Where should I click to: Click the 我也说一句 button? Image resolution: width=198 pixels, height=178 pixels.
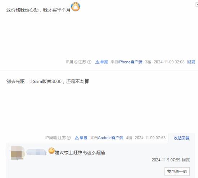tap(177, 172)
